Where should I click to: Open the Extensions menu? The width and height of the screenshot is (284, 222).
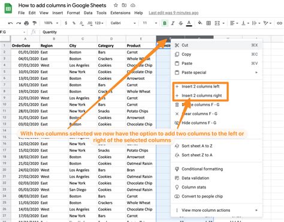(120, 13)
